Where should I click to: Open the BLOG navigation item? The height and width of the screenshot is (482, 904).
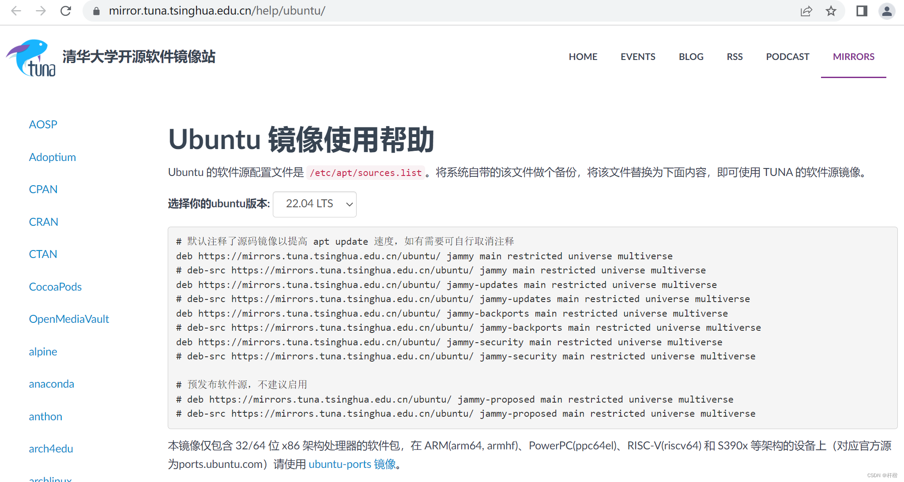691,57
